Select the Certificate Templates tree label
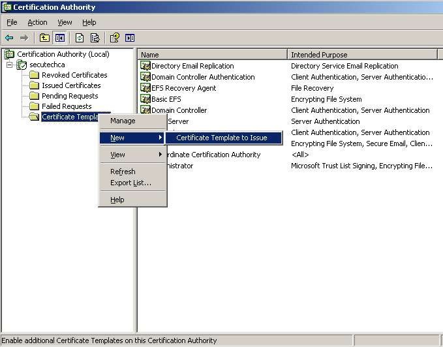Image resolution: width=443 pixels, height=347 pixels. coord(70,117)
